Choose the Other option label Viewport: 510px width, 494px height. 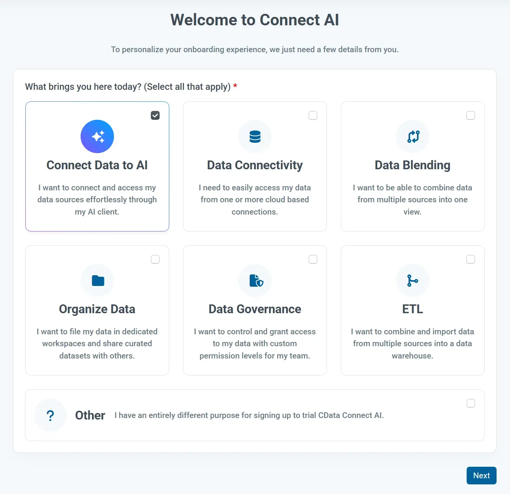90,415
